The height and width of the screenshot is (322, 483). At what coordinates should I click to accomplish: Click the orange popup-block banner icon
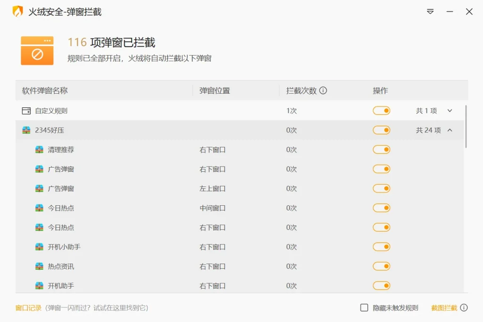pos(37,51)
